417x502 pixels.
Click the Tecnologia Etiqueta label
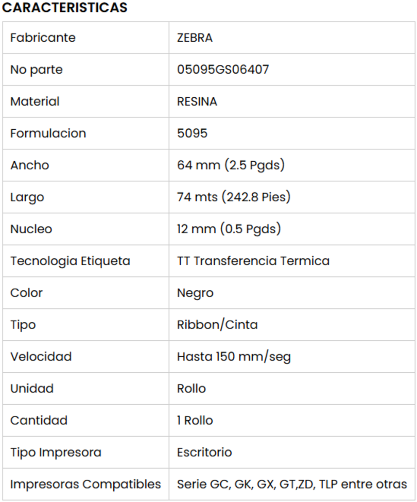click(x=70, y=261)
